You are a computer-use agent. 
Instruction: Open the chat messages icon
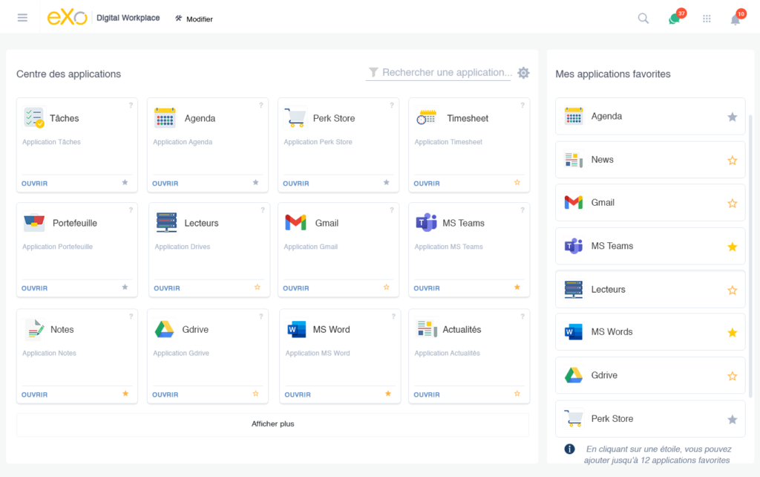674,19
